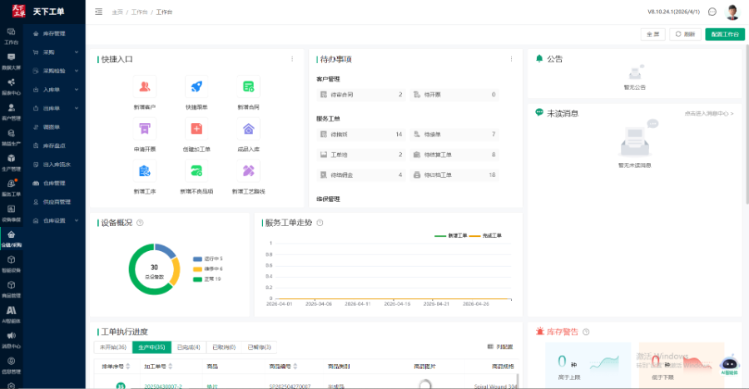Click the page vertical scrollbar

click(747, 125)
